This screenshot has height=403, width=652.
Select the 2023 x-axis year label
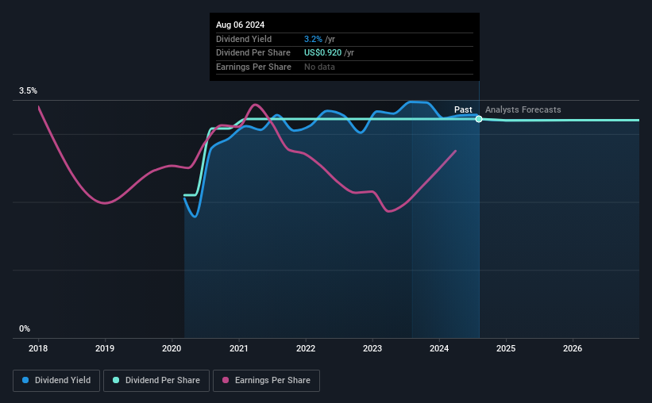(372, 348)
